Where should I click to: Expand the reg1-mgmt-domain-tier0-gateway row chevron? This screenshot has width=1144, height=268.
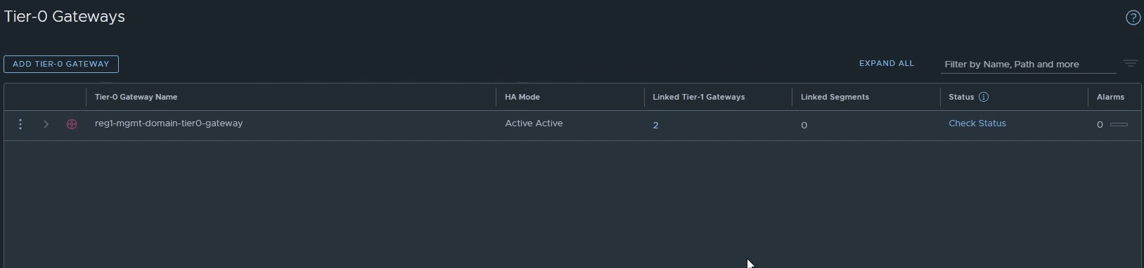pos(46,124)
